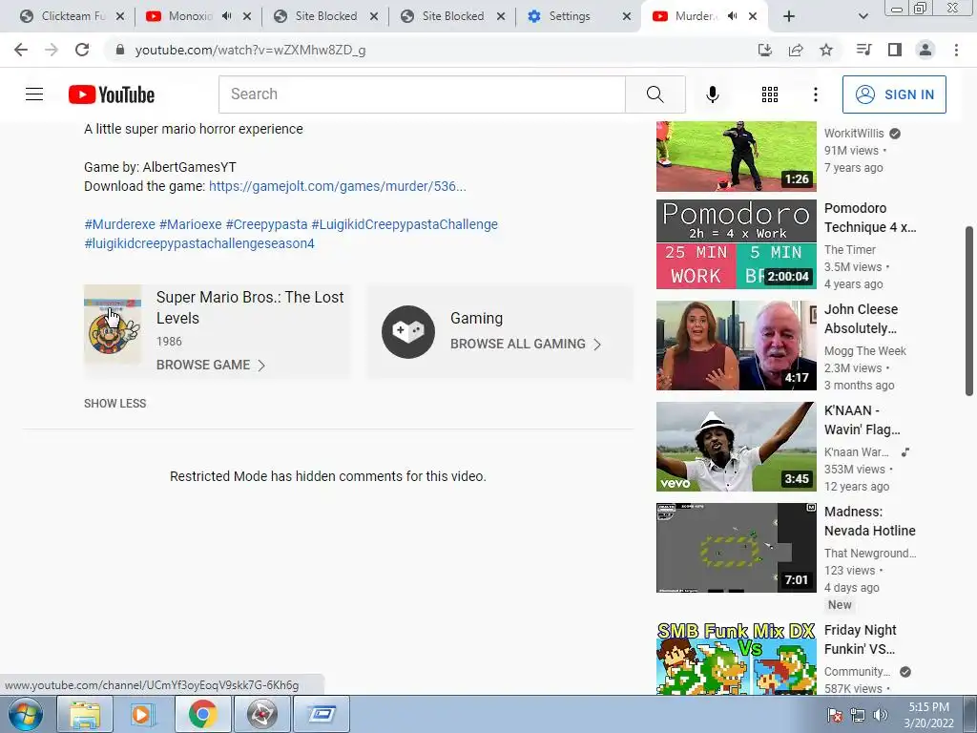Mute audio on the Monoxide tab
977x733 pixels.
[227, 16]
